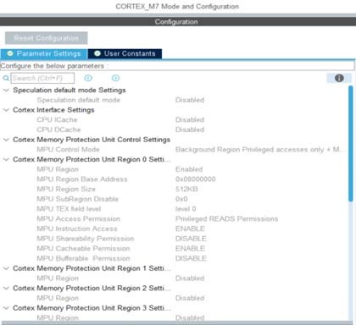Open Speculation default mode Disabled value
The height and width of the screenshot is (325, 356).
click(x=190, y=100)
